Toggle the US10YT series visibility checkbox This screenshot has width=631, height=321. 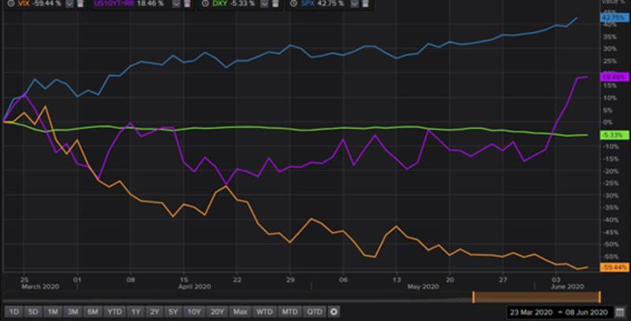pos(175,5)
